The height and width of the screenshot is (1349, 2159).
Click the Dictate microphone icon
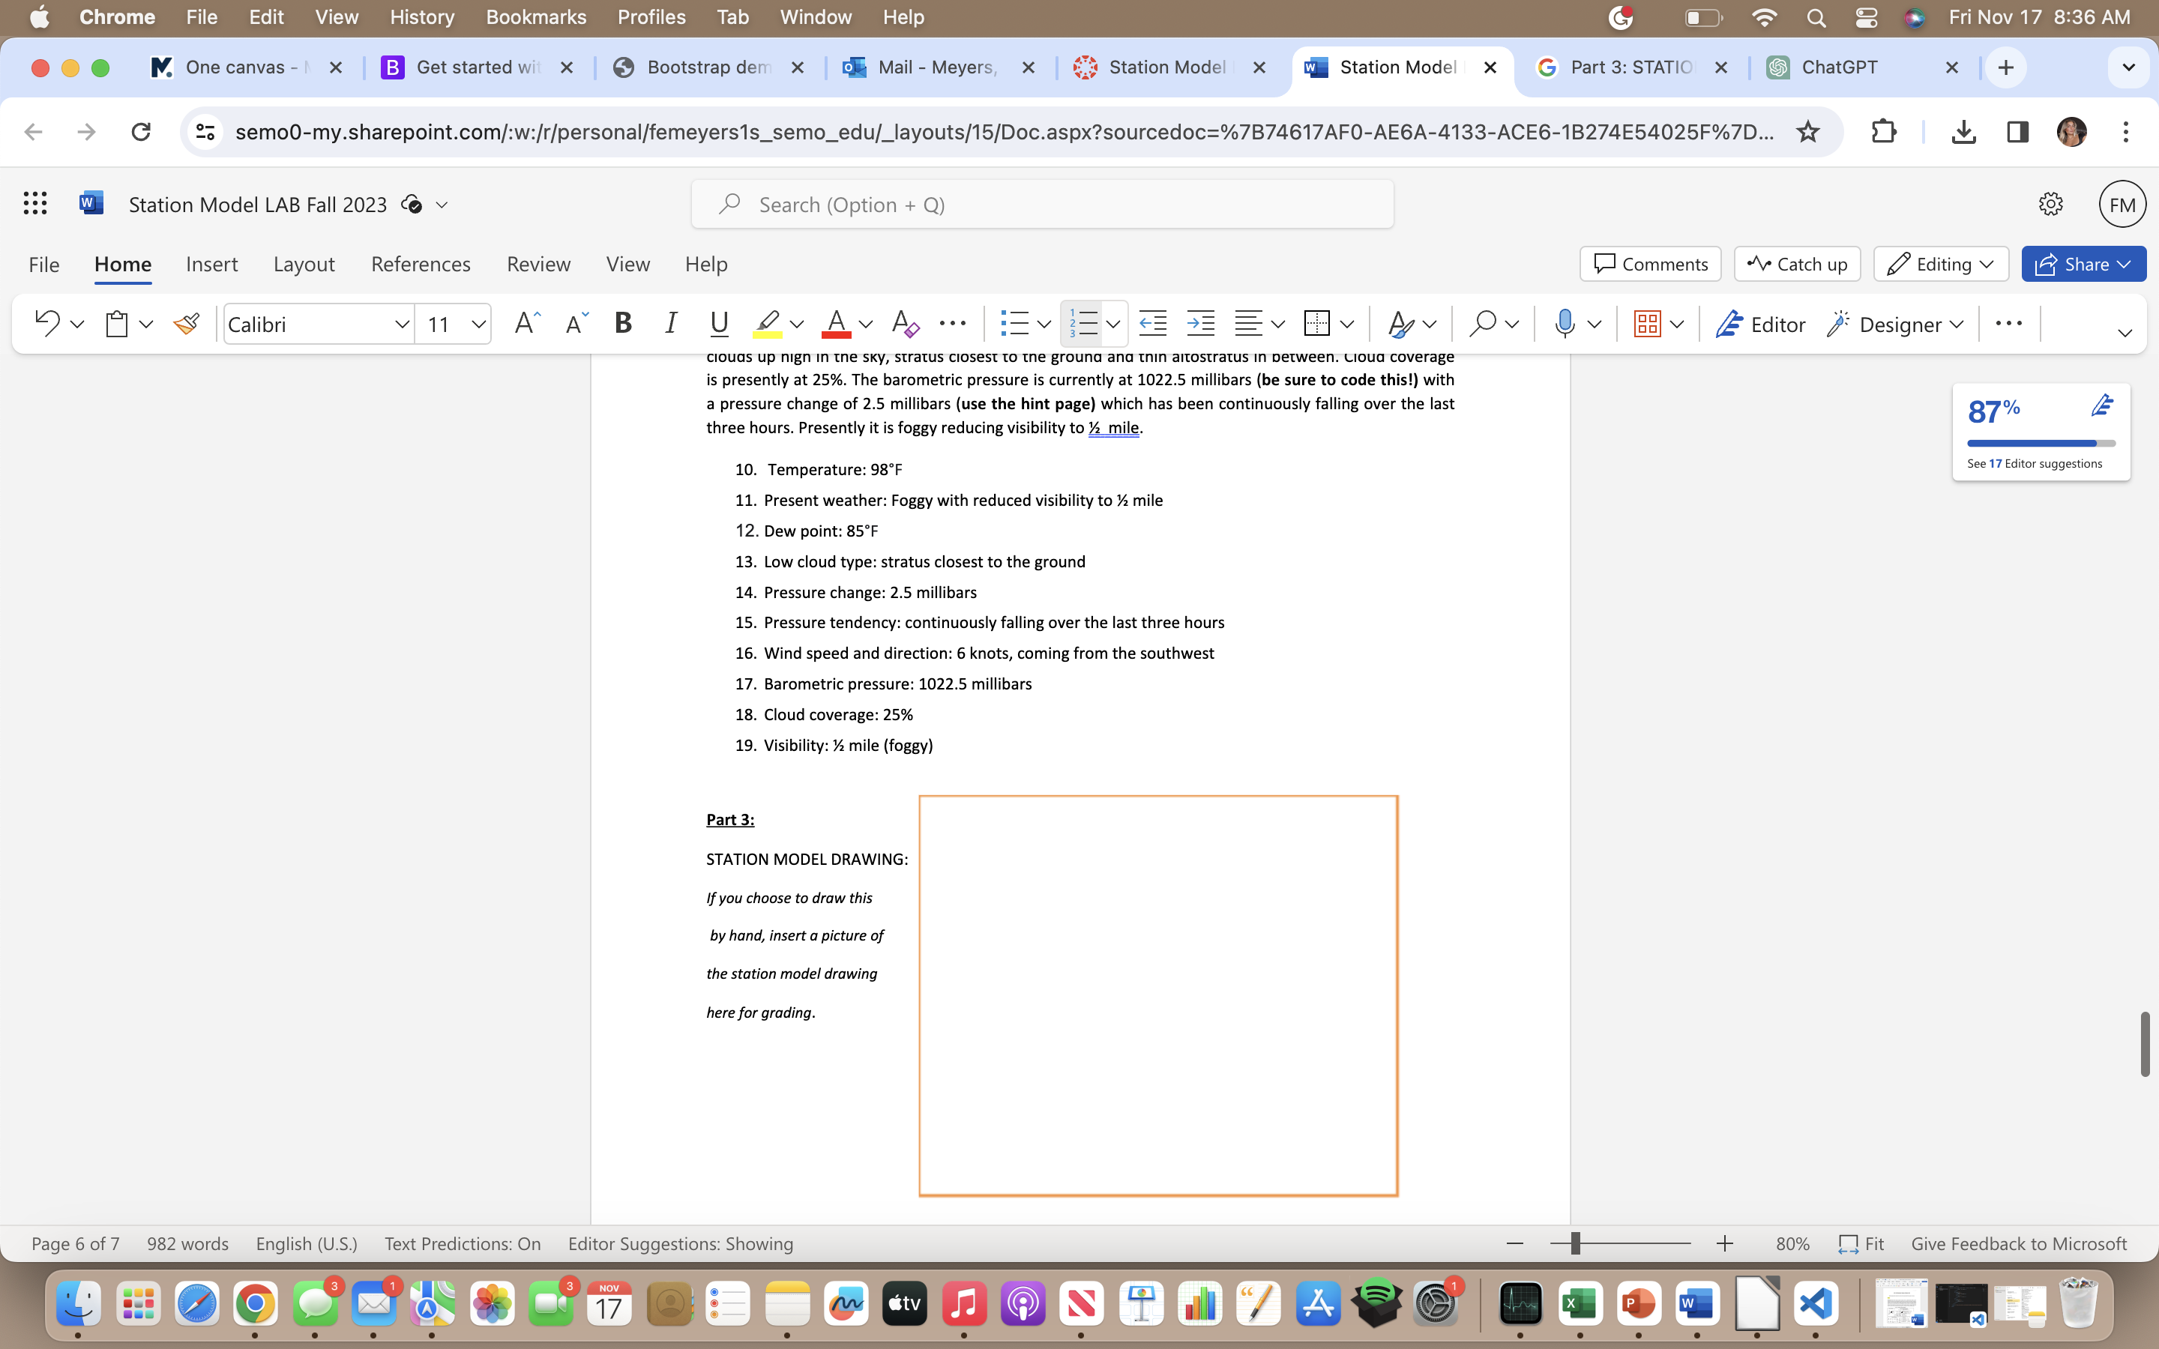(x=1564, y=324)
